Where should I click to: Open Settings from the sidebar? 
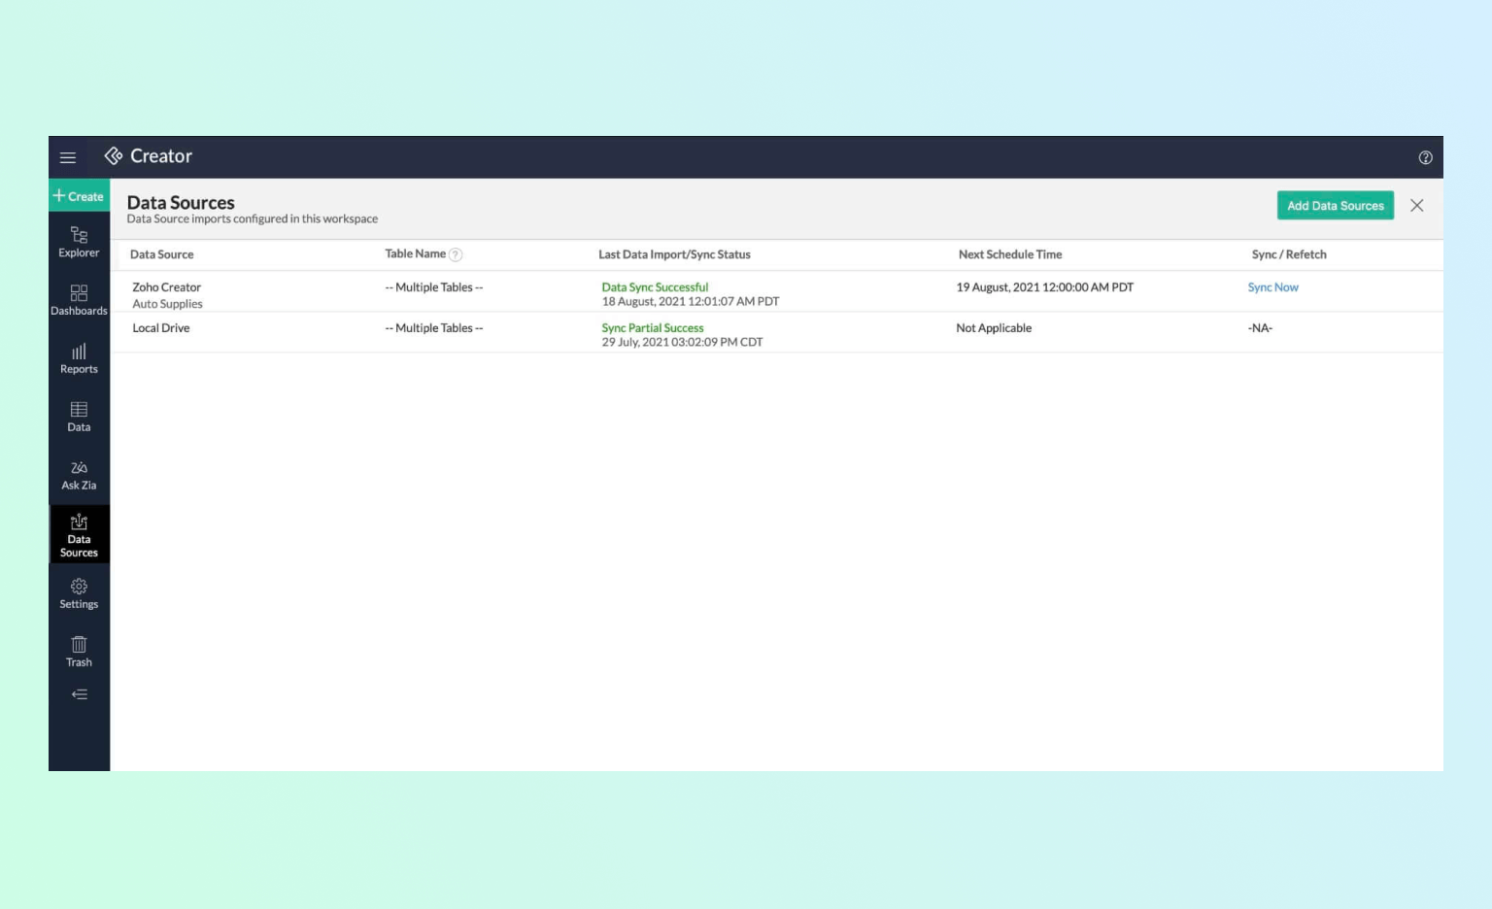pos(79,593)
